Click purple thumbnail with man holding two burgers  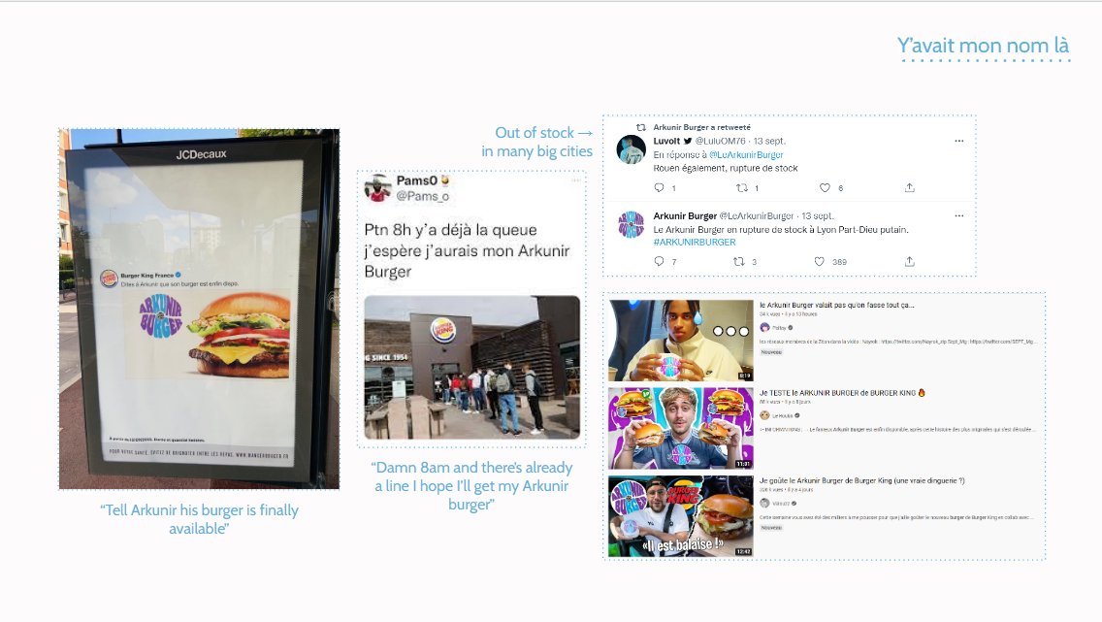680,428
